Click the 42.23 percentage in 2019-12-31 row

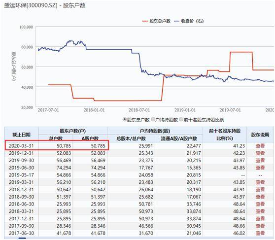click(239, 153)
